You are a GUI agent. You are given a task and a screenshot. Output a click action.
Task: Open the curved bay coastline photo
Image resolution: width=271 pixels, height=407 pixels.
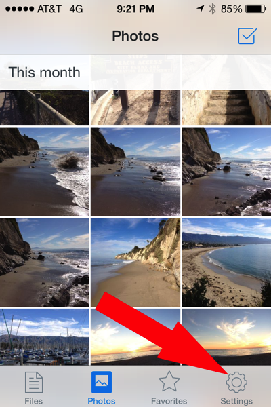click(226, 262)
